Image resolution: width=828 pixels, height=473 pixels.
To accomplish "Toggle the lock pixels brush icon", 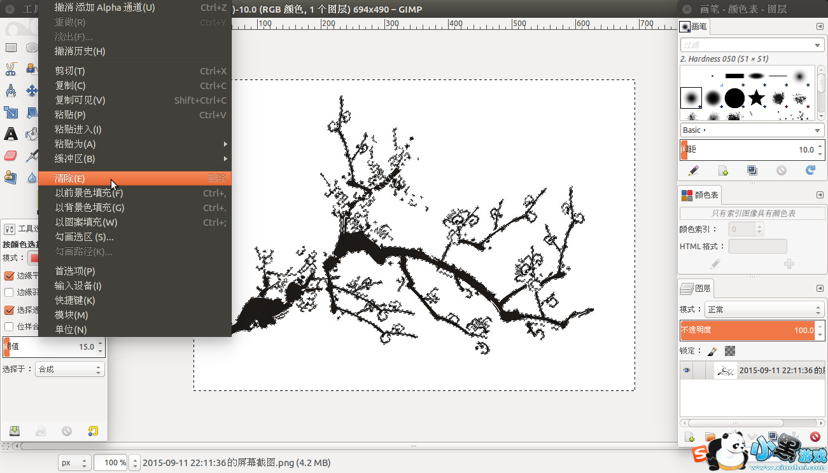I will [x=712, y=351].
